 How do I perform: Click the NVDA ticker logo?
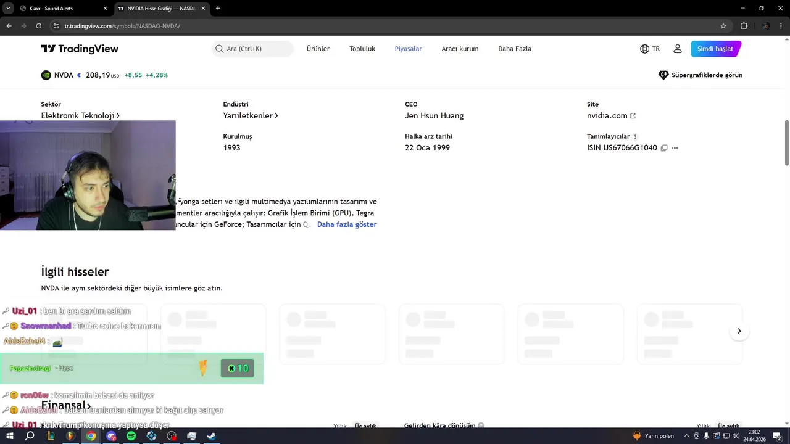pos(46,75)
